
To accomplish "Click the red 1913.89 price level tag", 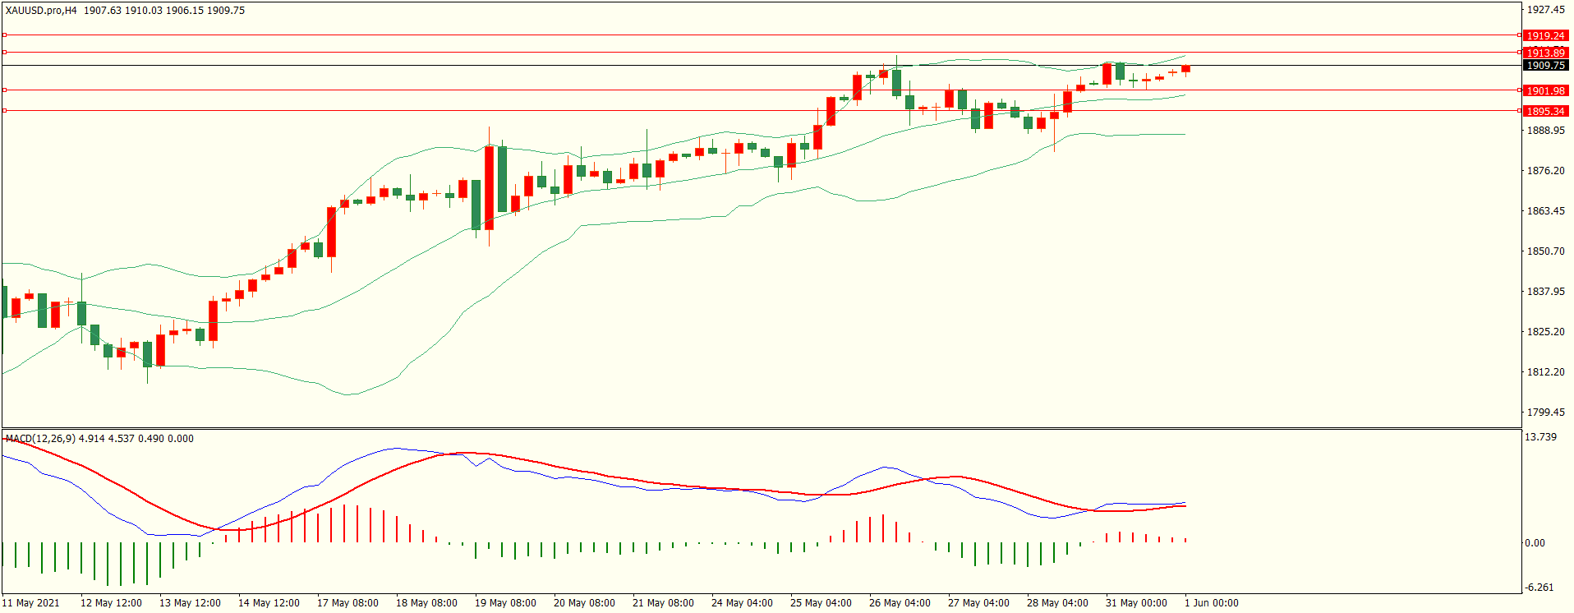I will 1545,53.
